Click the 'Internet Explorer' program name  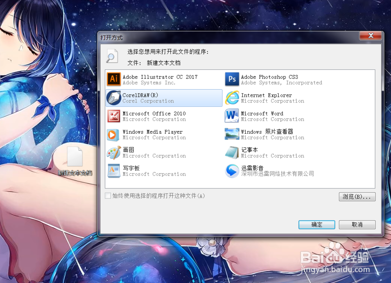(266, 95)
